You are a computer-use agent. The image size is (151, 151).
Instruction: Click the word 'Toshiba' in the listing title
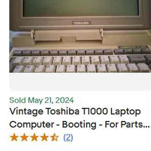tap(63, 111)
